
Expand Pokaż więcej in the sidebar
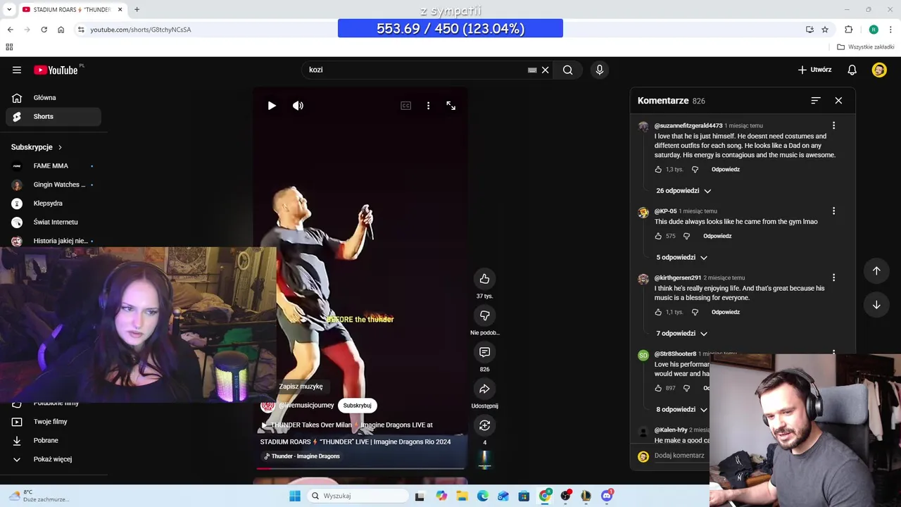point(53,459)
